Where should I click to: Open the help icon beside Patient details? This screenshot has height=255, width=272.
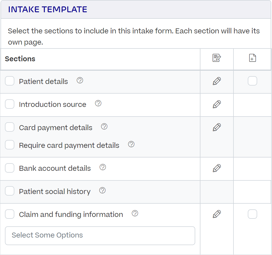(80, 80)
